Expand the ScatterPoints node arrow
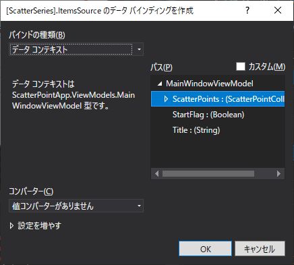This screenshot has width=294, height=265. pos(166,99)
